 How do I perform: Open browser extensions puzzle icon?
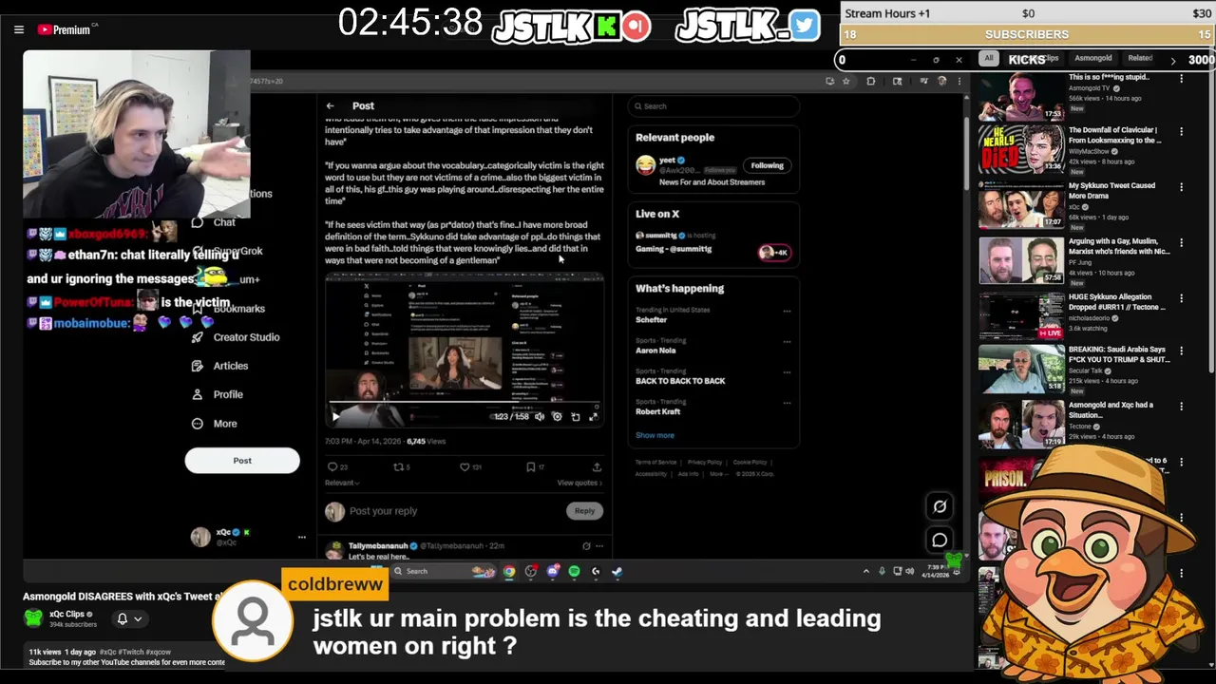(x=871, y=82)
